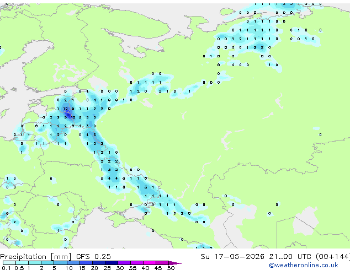Click the 0.1–0.5 mm legend color swatch
Viewport: 350px width, 270px height.
9,263
